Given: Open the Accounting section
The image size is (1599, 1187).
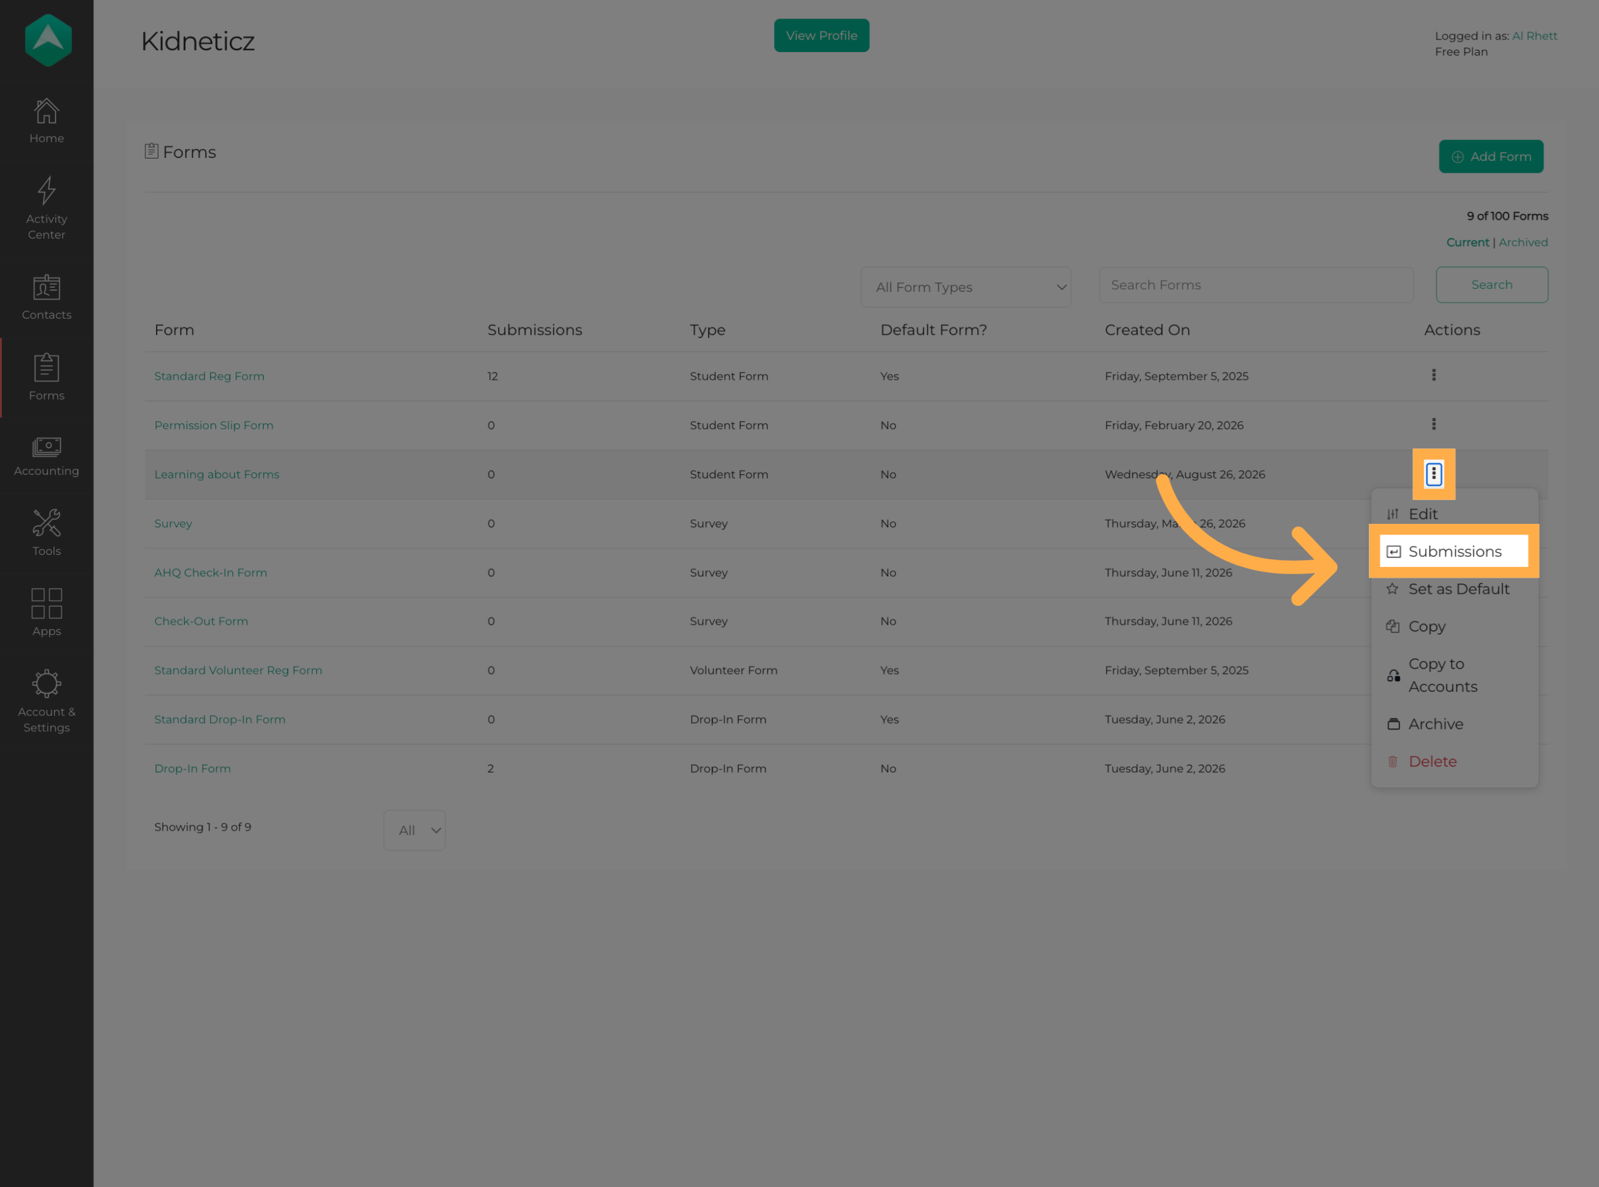Looking at the screenshot, I should [47, 456].
